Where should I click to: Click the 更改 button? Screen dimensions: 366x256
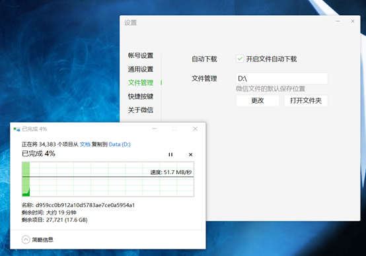258,100
